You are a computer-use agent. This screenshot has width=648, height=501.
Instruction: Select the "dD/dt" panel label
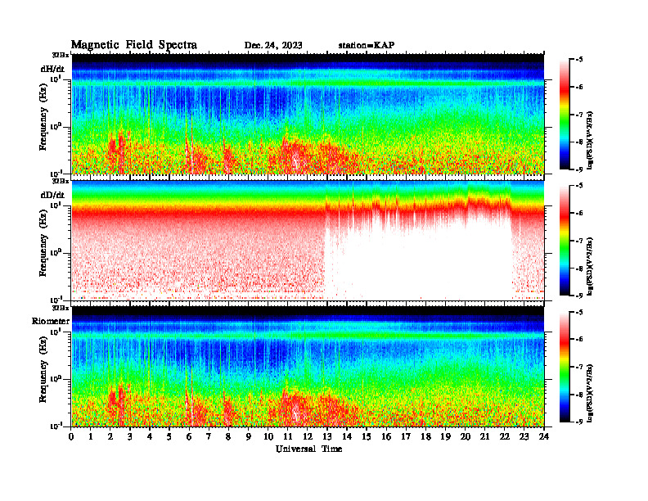52,195
